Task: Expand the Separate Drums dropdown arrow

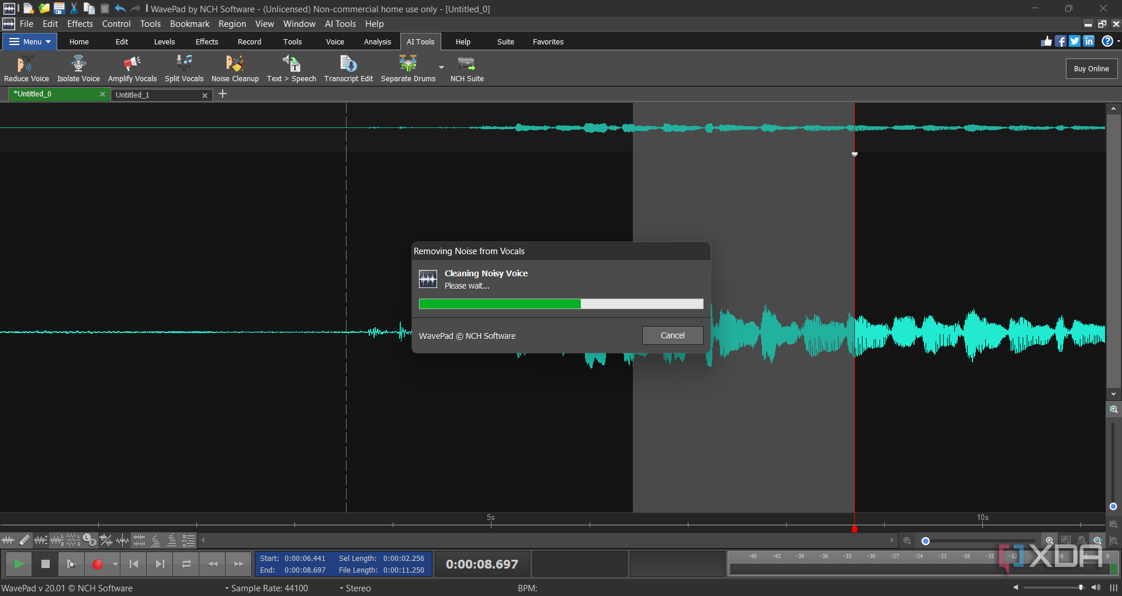Action: pos(442,67)
